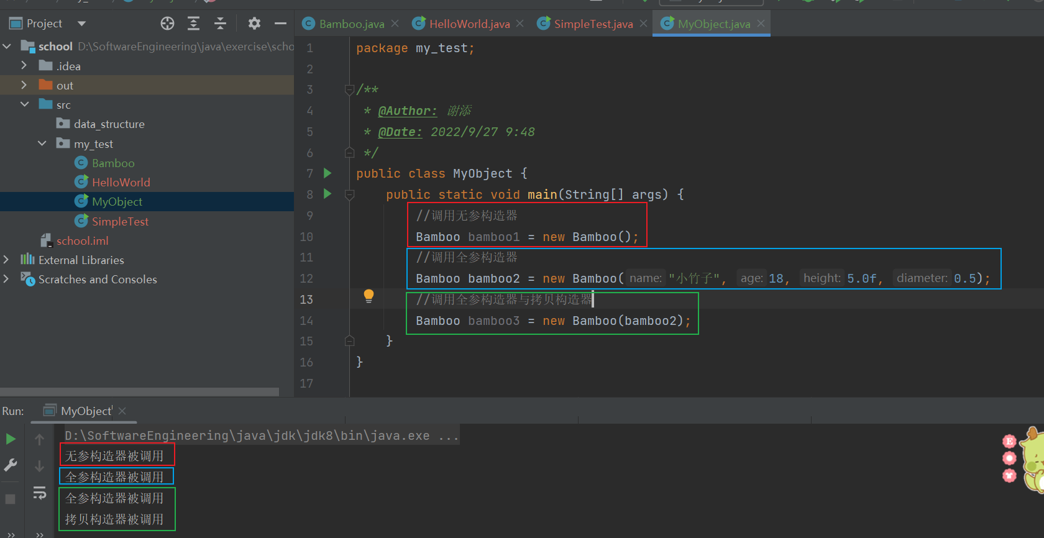Close the MyObject run tab
The width and height of the screenshot is (1044, 538).
(122, 411)
